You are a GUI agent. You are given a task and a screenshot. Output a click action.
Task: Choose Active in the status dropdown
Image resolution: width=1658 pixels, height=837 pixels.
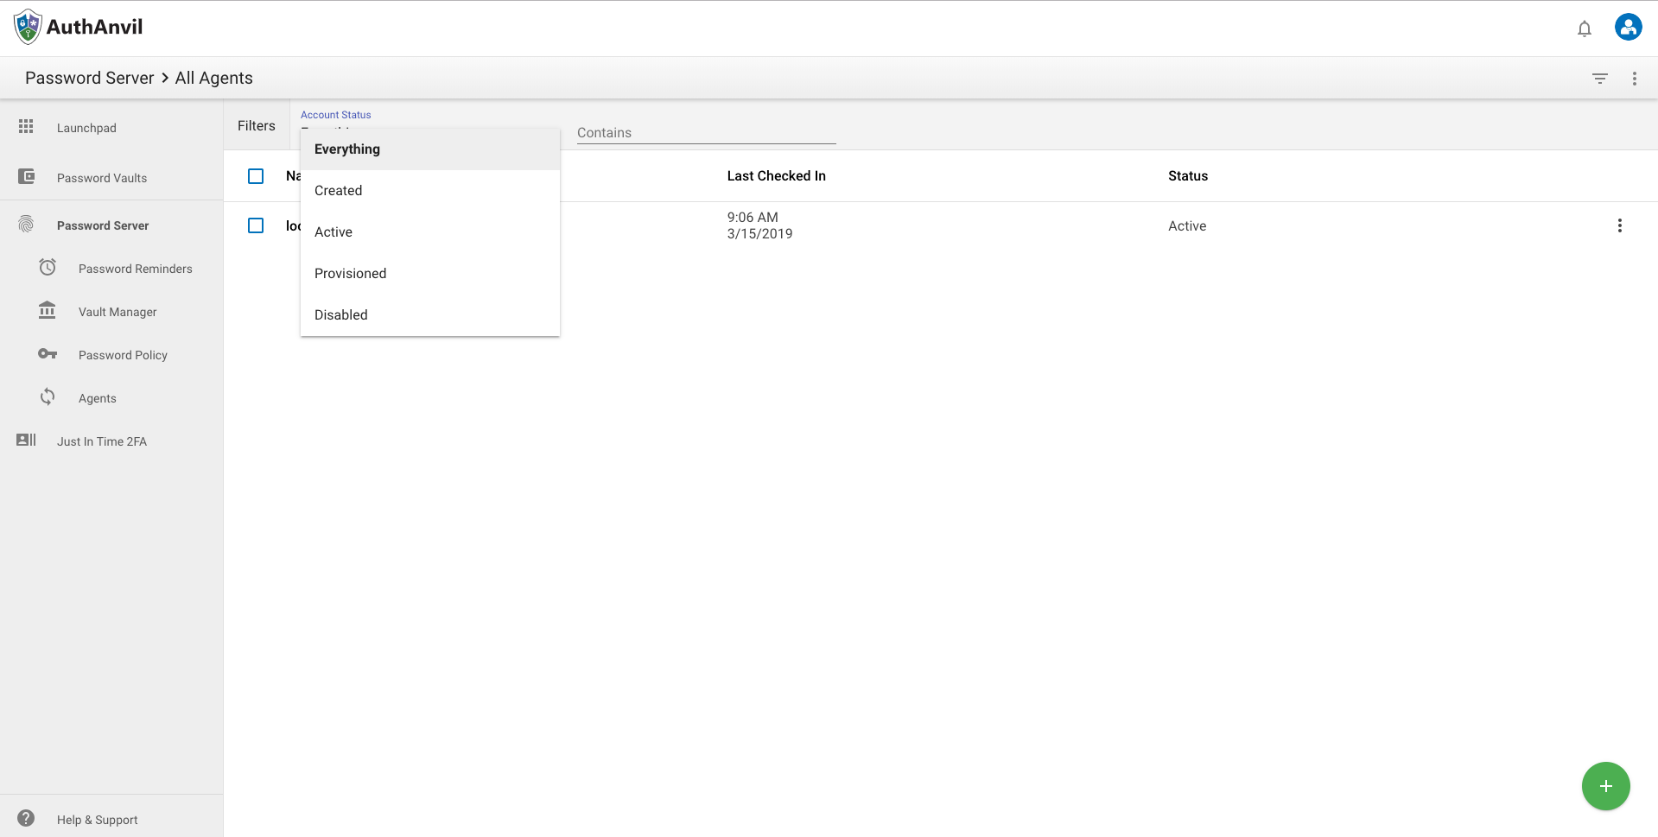point(430,232)
